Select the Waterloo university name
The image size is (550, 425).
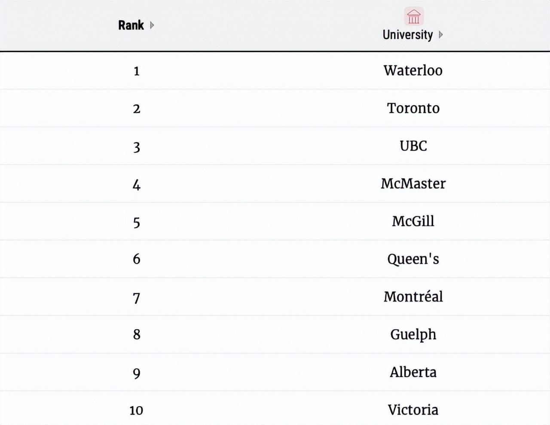413,71
